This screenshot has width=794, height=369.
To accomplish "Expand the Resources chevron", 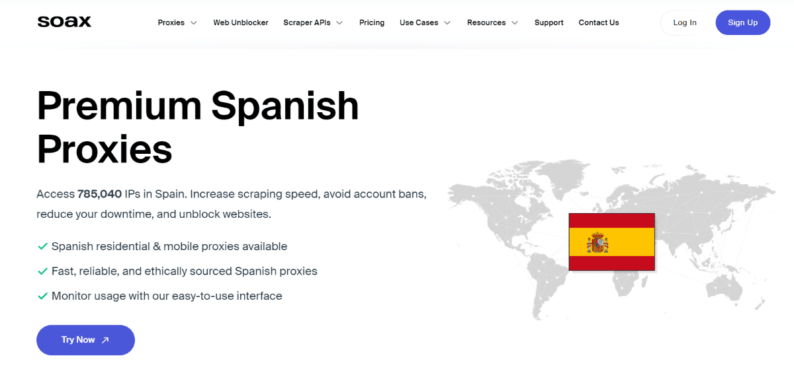I will 515,22.
